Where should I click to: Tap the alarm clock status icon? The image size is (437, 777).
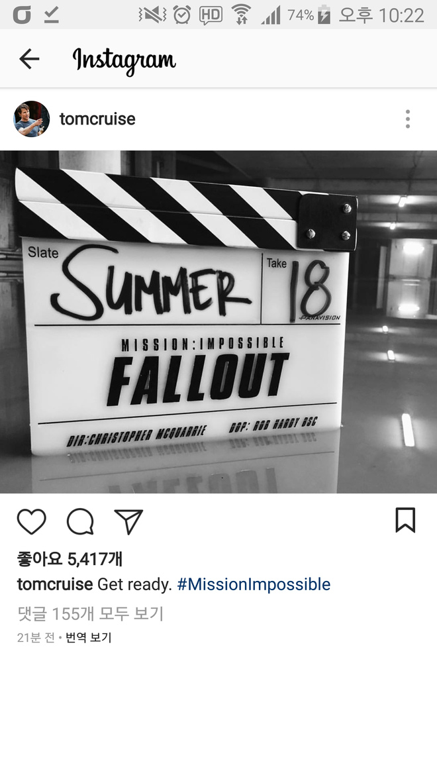(x=182, y=15)
